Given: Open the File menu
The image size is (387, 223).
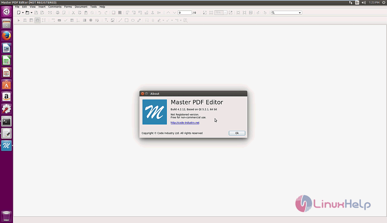Looking at the screenshot, I should coord(17,7).
